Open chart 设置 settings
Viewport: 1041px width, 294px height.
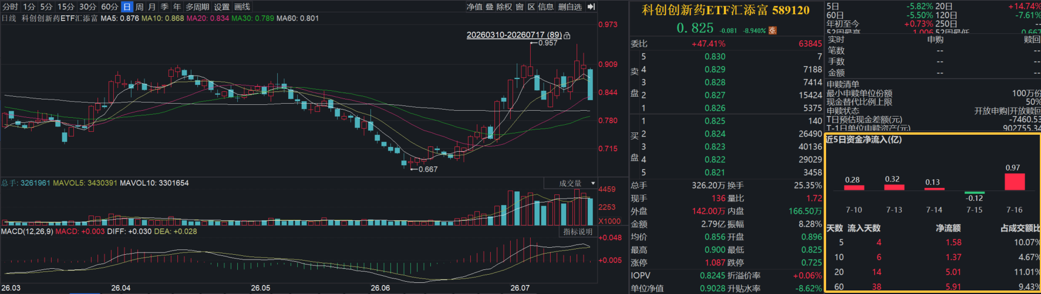pos(221,6)
